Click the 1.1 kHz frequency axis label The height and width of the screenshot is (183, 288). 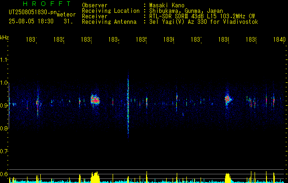(x=4, y=60)
